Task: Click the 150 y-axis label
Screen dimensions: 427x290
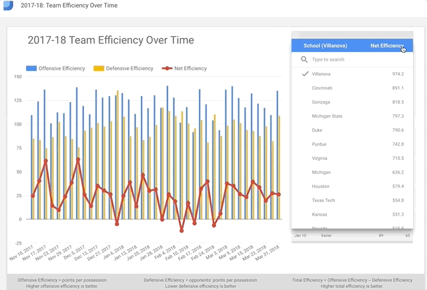Action: click(18, 77)
